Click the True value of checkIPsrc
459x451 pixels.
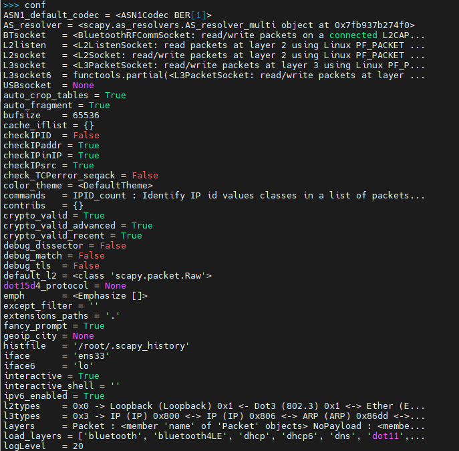84,166
